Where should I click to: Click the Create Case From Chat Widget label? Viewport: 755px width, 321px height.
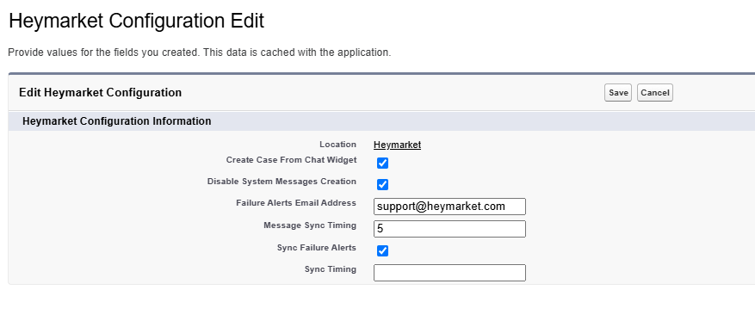pyautogui.click(x=291, y=160)
